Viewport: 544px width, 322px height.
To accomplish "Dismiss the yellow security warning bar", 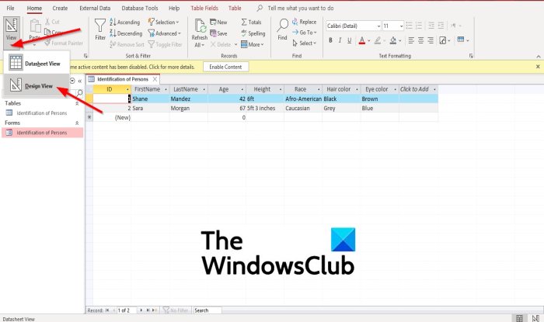I will pyautogui.click(x=538, y=67).
